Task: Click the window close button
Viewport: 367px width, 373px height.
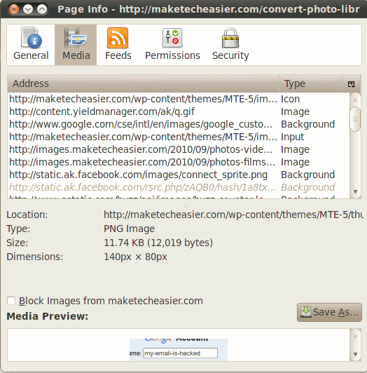Action: click(14, 10)
